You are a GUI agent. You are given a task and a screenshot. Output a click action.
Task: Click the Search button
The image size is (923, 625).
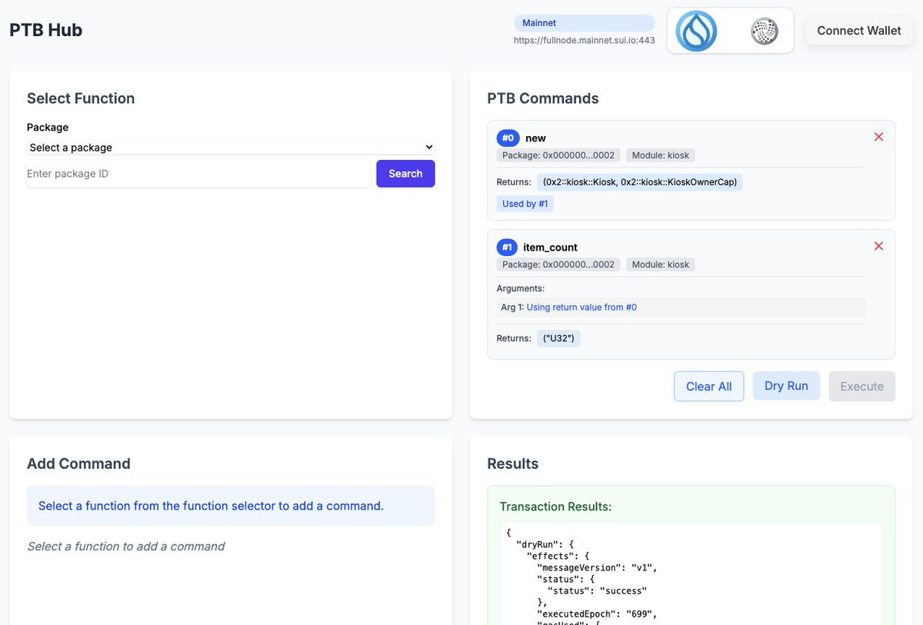405,174
